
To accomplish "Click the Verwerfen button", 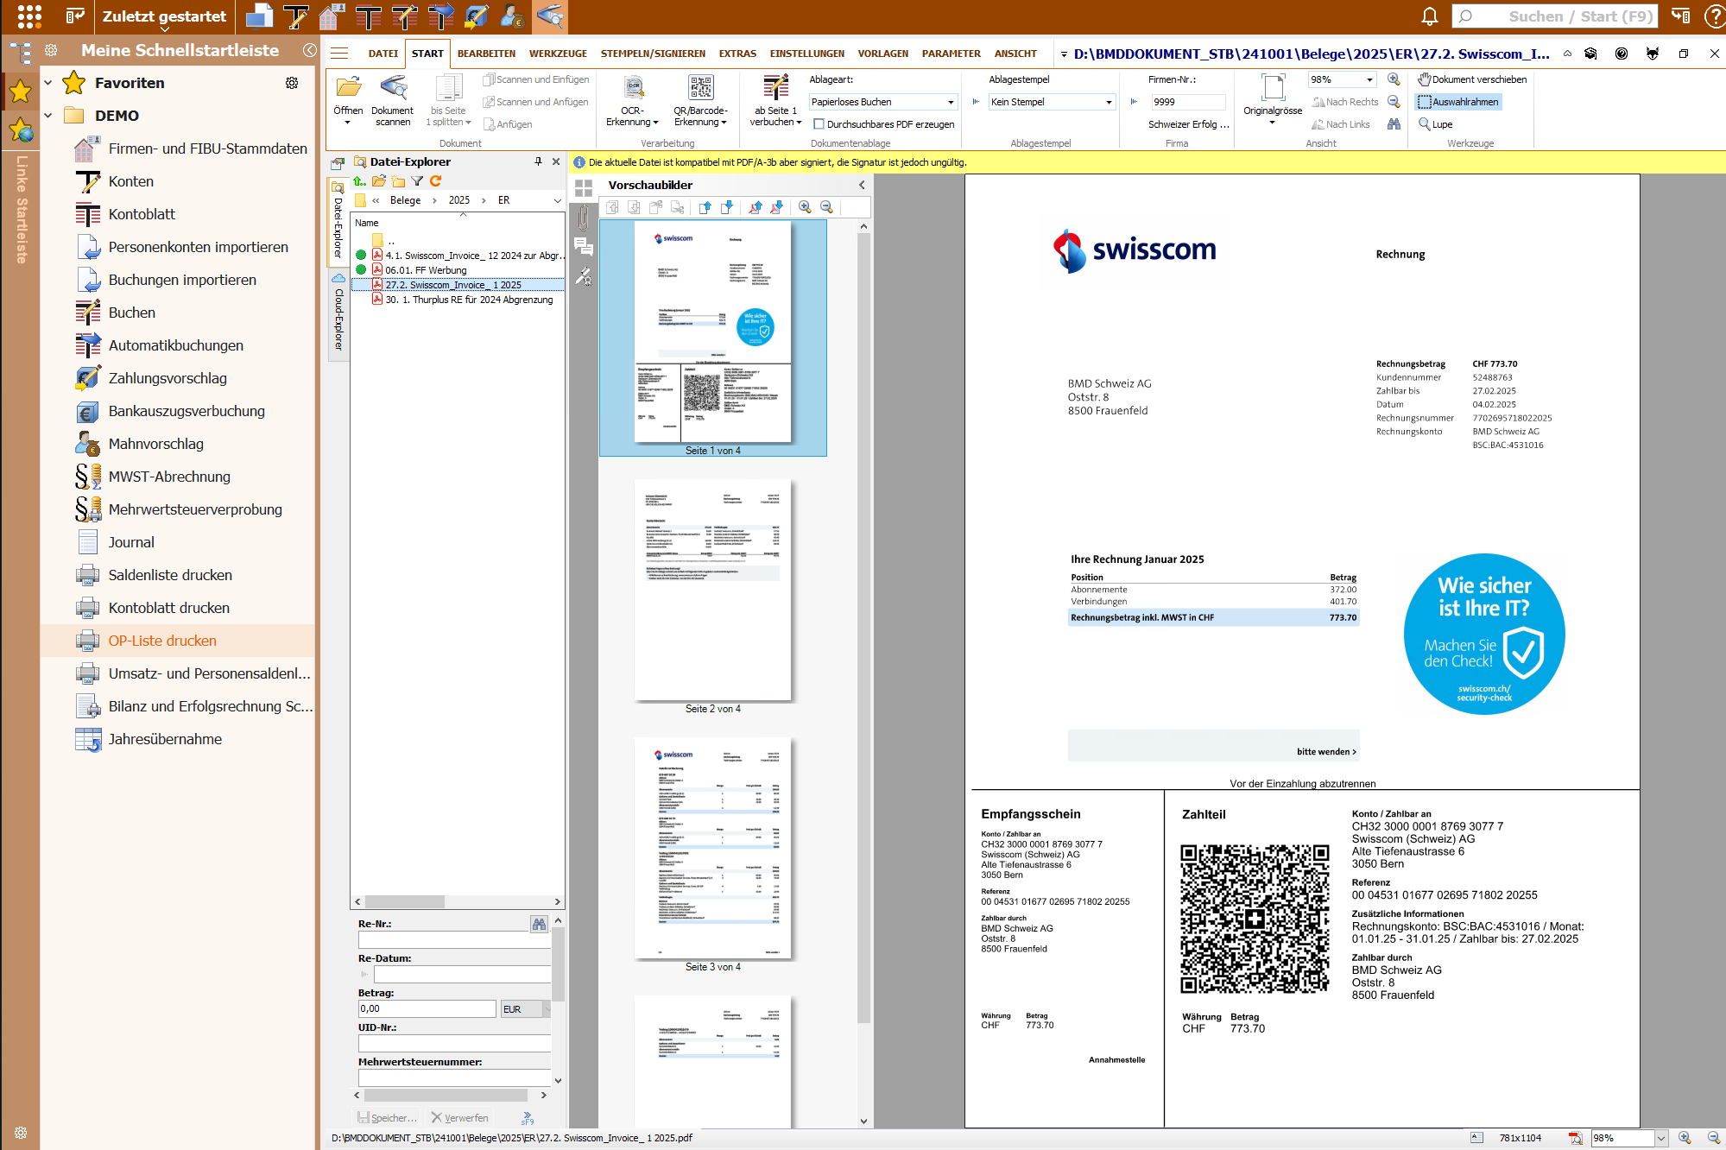I will tap(460, 1117).
